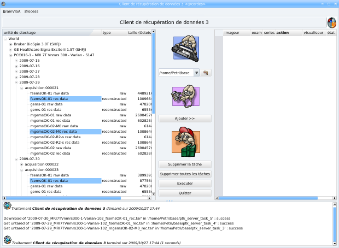339x248 pixels.
Task: Click the process icon beside 'Traitement terminé' log line
Action: tap(7, 239)
